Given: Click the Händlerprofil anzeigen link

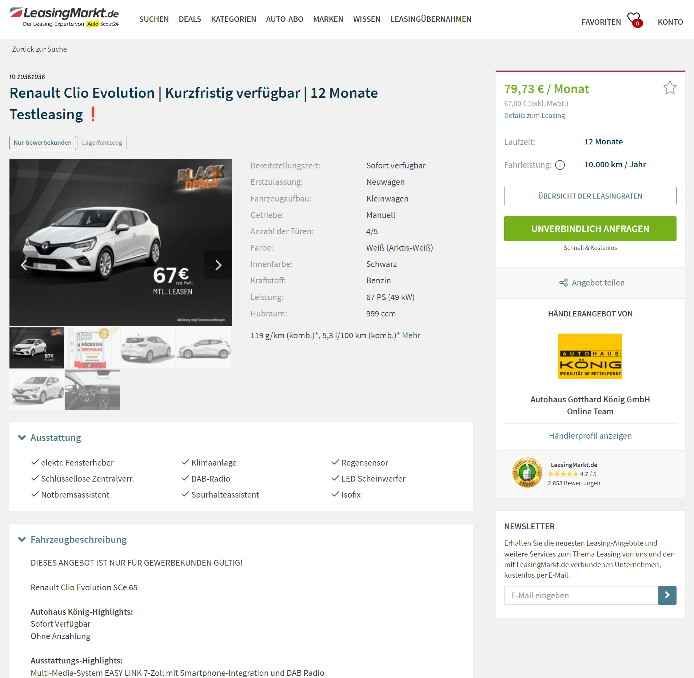Looking at the screenshot, I should [x=590, y=436].
